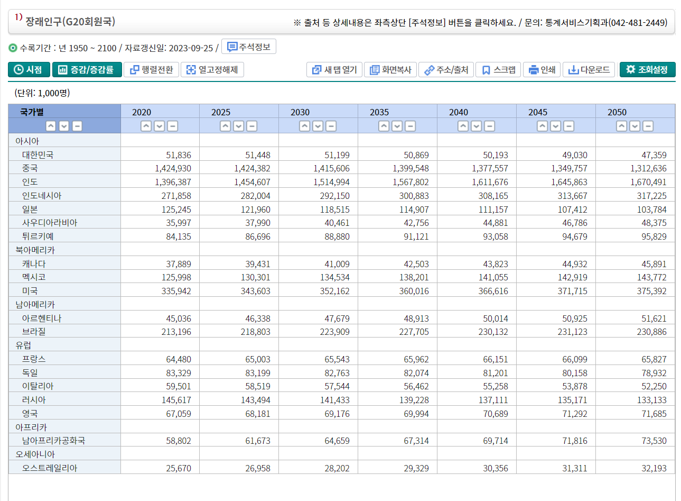Clear 2030 column sort minus icon

click(x=331, y=126)
